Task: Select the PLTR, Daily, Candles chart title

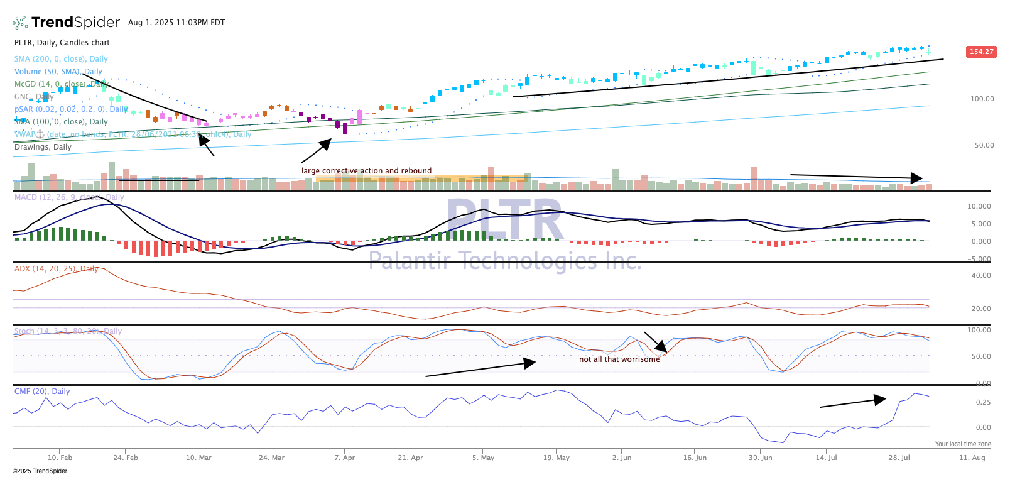Action: tap(62, 43)
